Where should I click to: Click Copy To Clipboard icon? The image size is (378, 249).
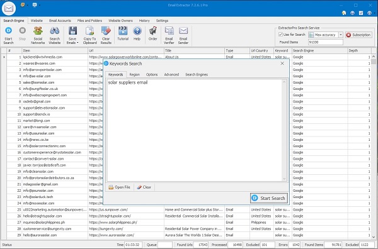[89, 31]
